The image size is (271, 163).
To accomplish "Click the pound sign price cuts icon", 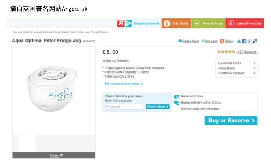I will pos(231,24).
